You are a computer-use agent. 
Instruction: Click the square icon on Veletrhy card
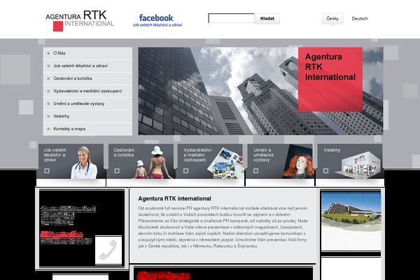[325, 171]
